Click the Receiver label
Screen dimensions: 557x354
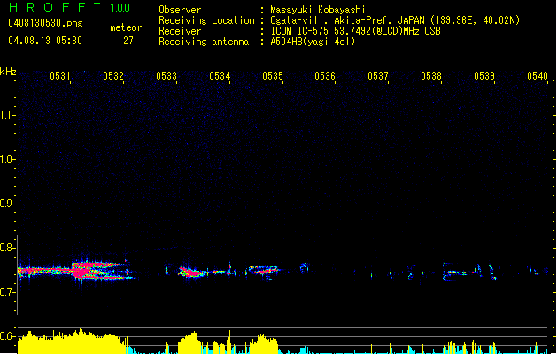(x=180, y=31)
